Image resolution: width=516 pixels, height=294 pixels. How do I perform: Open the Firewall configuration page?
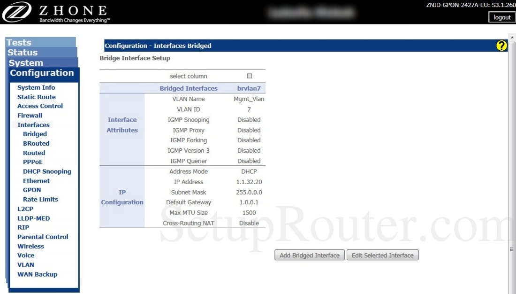click(30, 115)
